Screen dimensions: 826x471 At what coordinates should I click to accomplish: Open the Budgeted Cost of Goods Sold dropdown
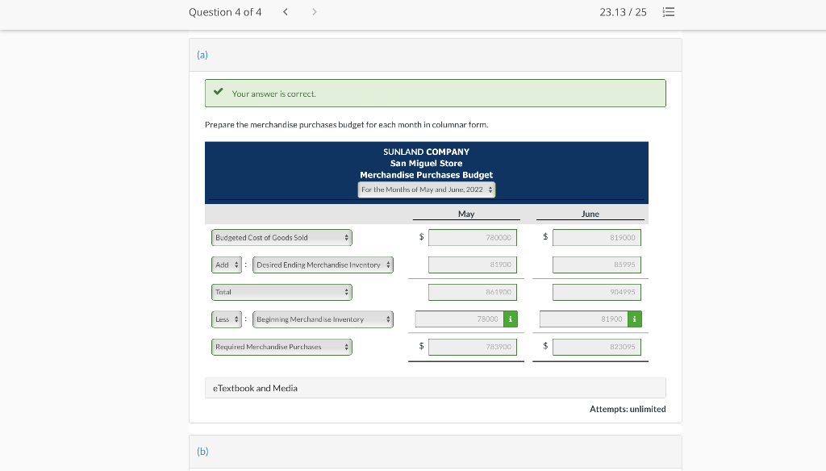282,238
